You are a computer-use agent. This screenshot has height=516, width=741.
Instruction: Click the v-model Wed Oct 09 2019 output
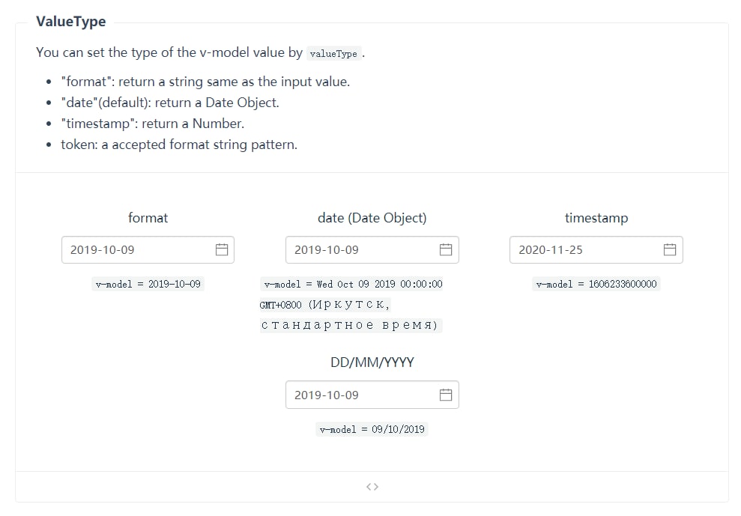click(351, 304)
